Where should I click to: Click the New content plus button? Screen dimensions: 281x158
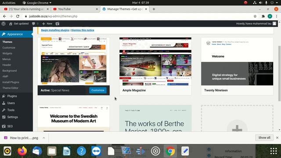[47, 23]
